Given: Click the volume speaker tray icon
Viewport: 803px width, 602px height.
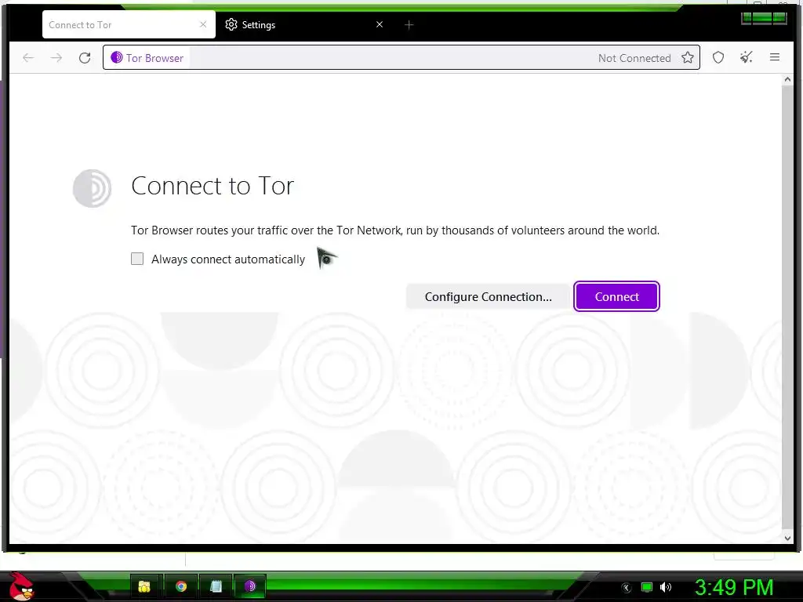Looking at the screenshot, I should pyautogui.click(x=666, y=587).
